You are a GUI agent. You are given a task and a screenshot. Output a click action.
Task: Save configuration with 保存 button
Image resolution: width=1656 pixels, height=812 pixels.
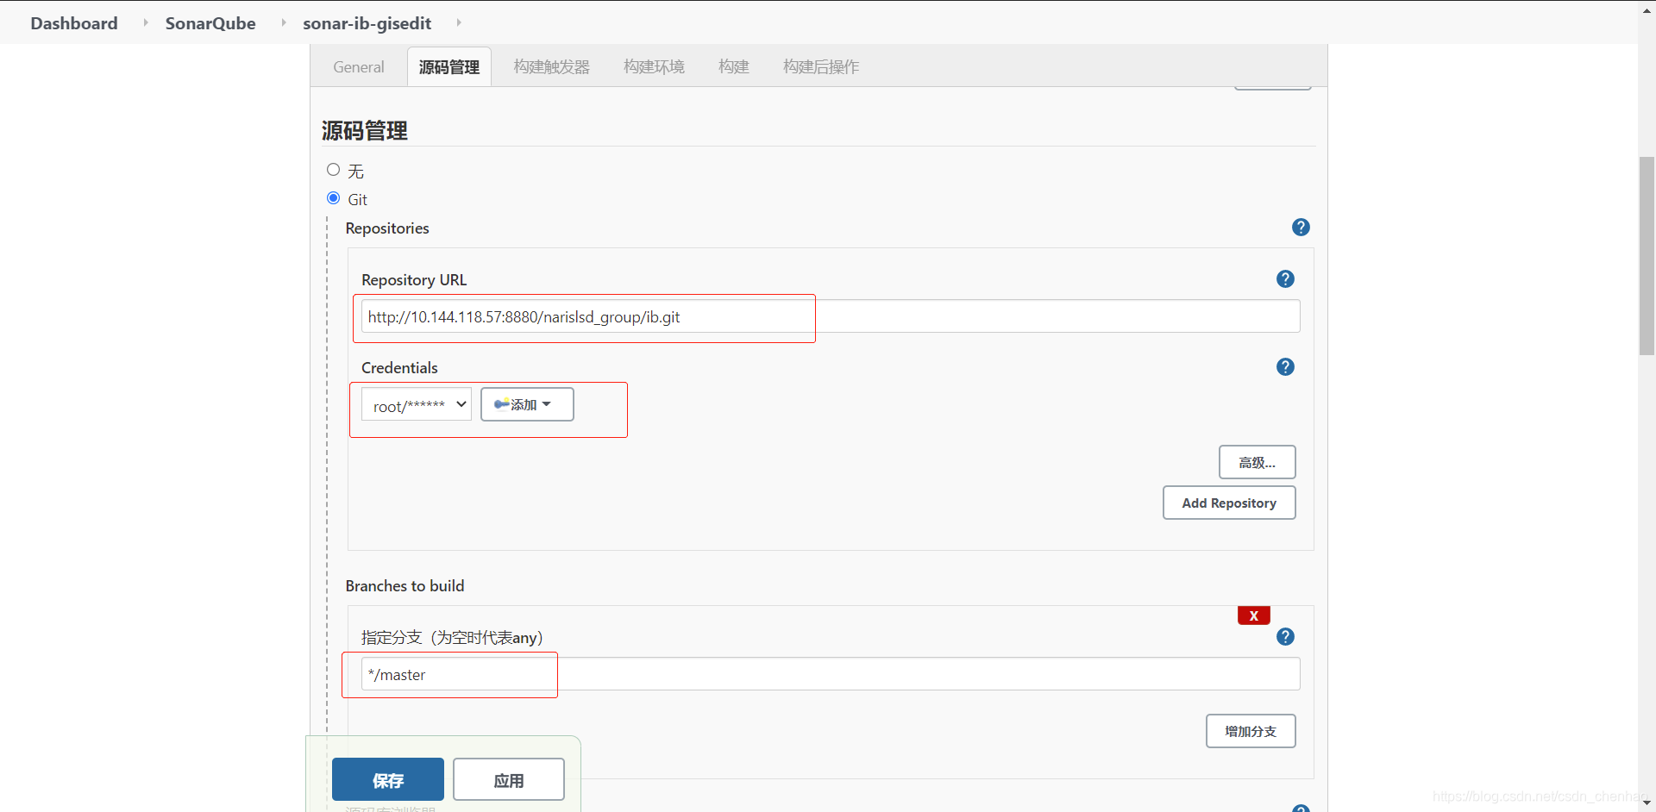tap(388, 780)
